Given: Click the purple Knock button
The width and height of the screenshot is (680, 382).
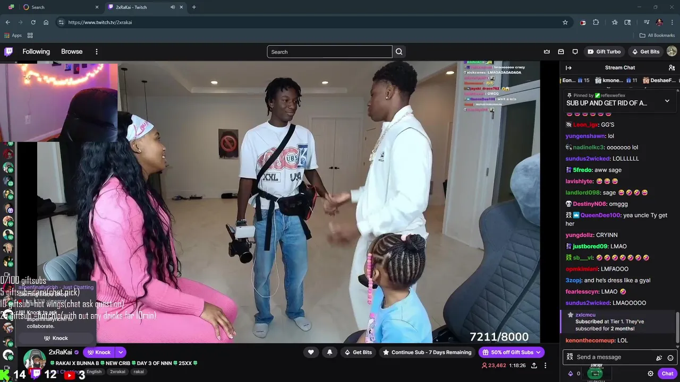Looking at the screenshot, I should 99,352.
